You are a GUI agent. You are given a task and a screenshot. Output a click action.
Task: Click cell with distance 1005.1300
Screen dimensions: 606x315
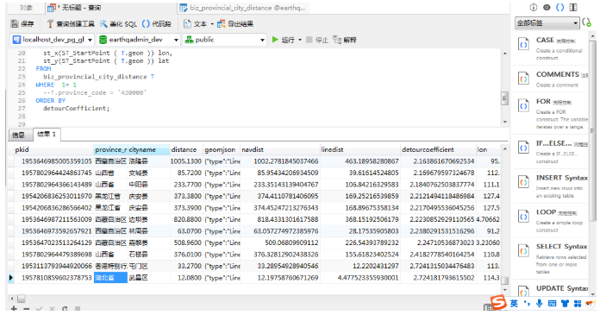pyautogui.click(x=186, y=161)
